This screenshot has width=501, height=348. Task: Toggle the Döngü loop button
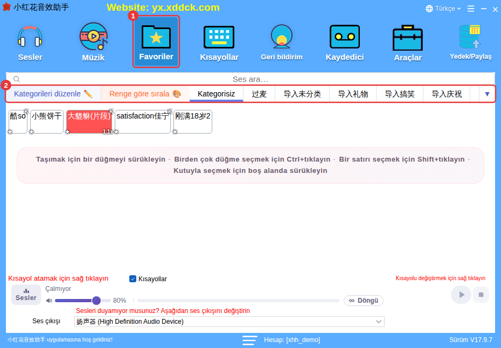tap(364, 301)
